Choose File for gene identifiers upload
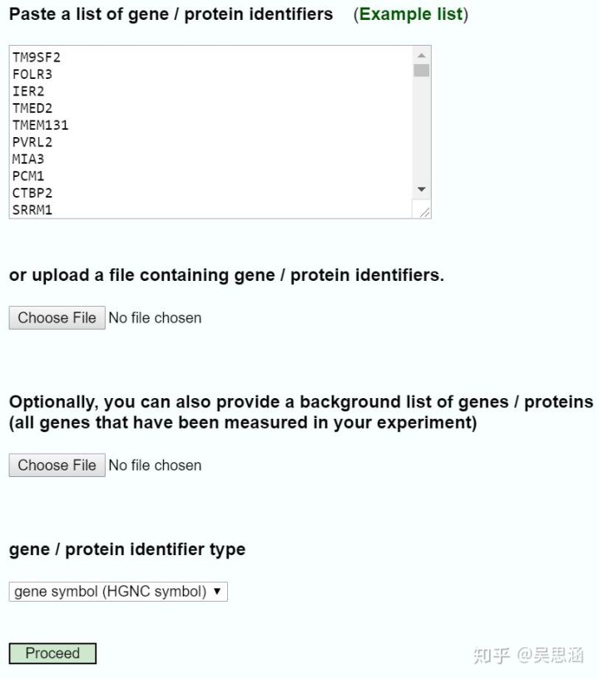Screen dimensions: 599x679 pyautogui.click(x=57, y=317)
